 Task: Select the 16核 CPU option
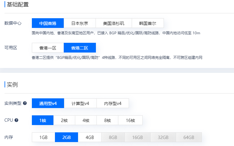pos(131,120)
